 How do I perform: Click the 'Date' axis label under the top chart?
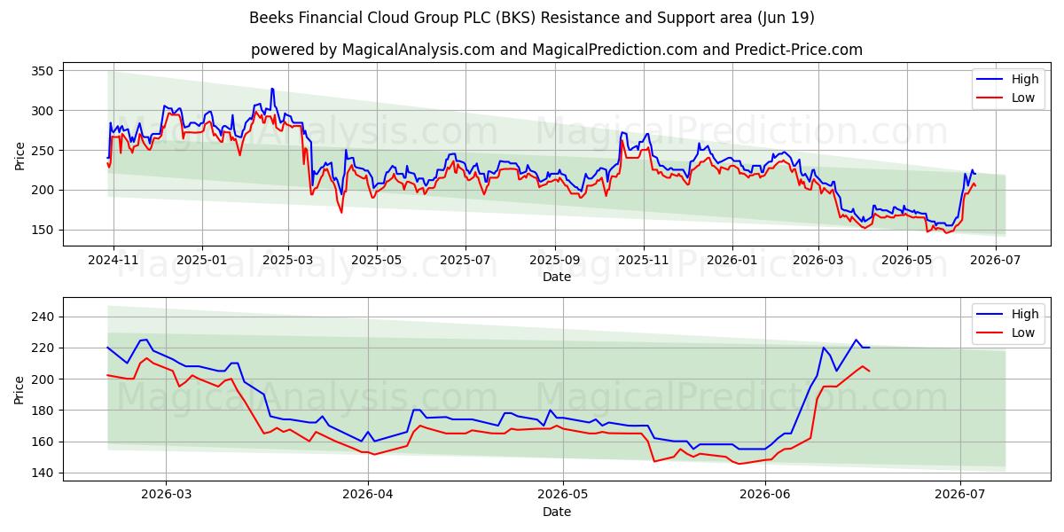tap(557, 278)
